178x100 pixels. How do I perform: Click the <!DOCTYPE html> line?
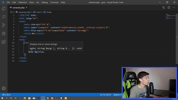(28, 15)
